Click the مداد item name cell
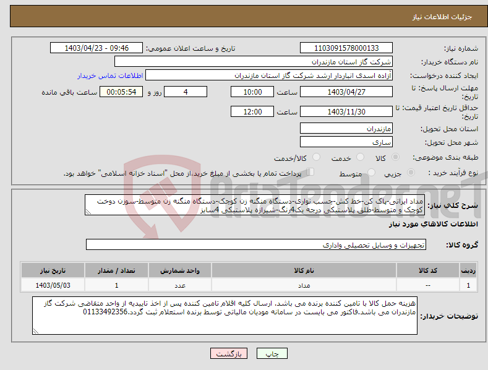The height and width of the screenshot is (370, 488). (304, 285)
